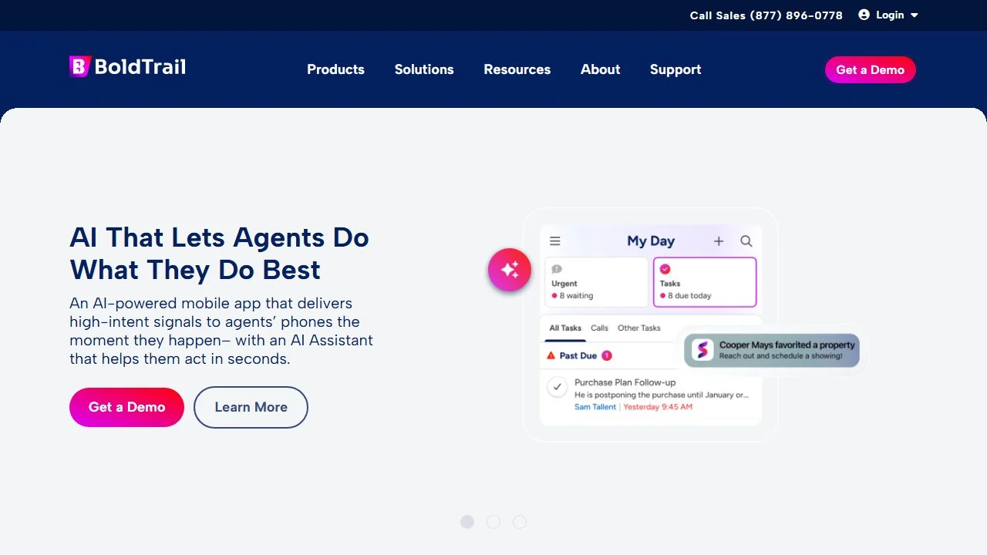Click the Past Due count badge

pyautogui.click(x=607, y=355)
